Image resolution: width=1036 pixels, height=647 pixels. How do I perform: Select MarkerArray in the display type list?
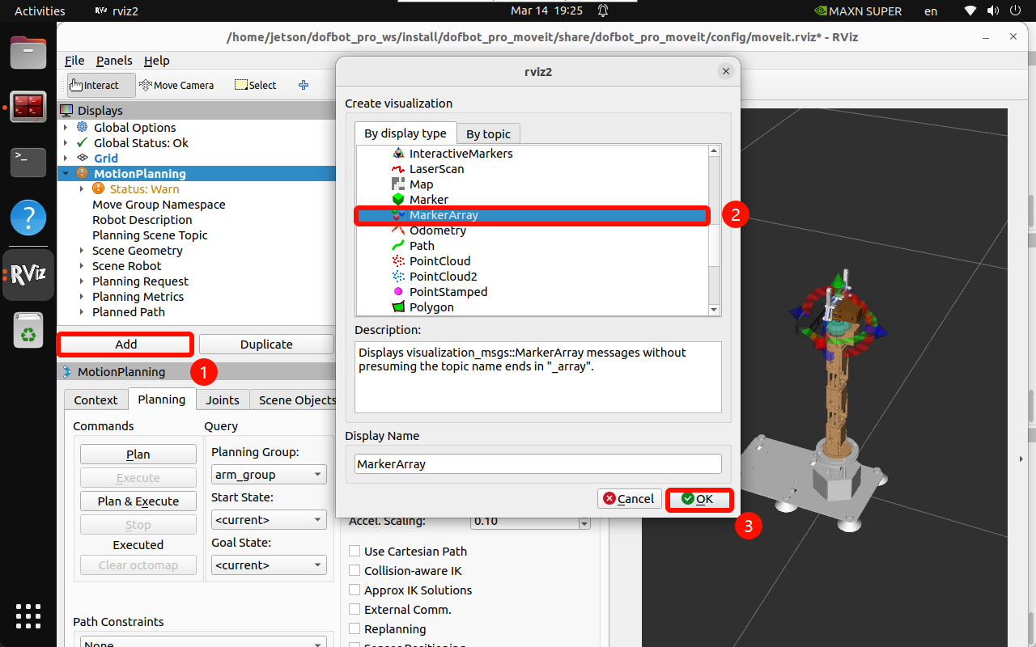coord(533,215)
